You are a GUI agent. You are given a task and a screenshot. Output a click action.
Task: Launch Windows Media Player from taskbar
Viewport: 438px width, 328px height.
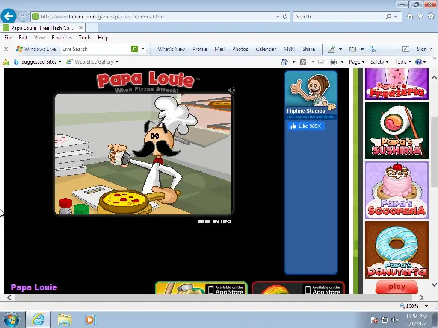click(x=90, y=319)
